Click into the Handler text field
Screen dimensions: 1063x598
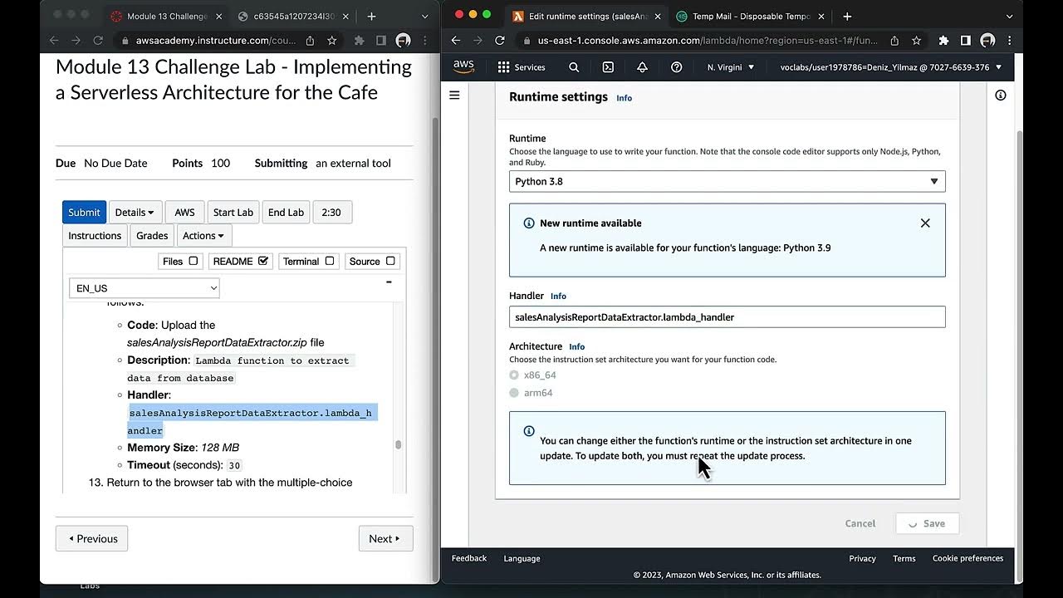click(727, 316)
